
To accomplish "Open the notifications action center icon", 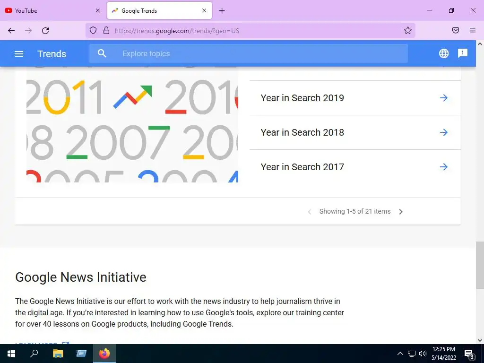I will pyautogui.click(x=469, y=354).
